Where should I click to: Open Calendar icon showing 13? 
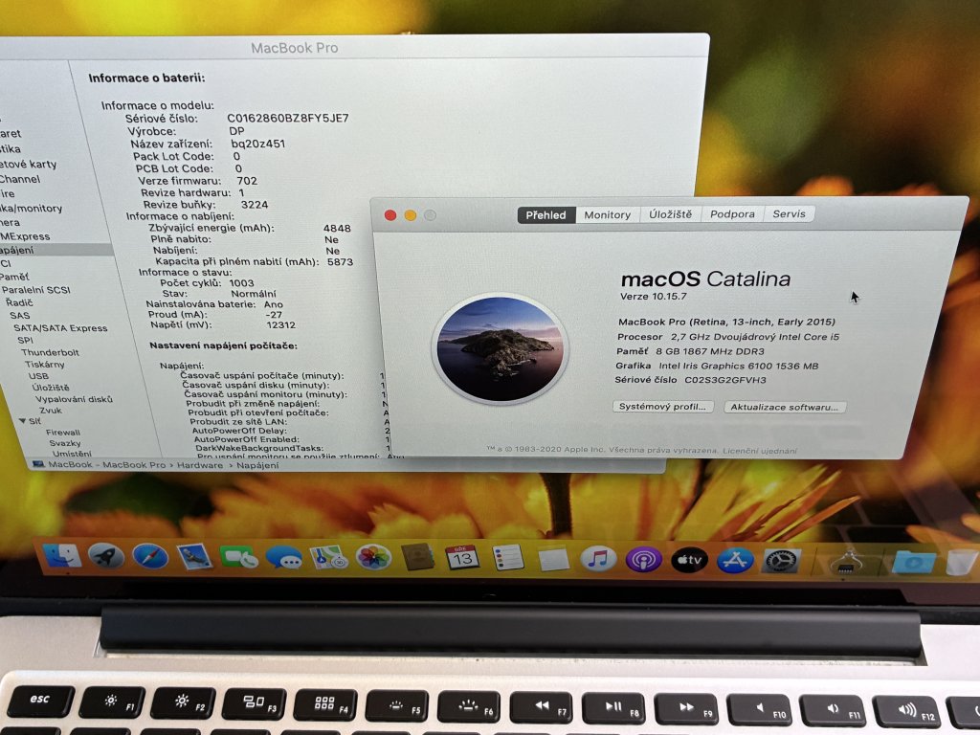click(x=462, y=558)
